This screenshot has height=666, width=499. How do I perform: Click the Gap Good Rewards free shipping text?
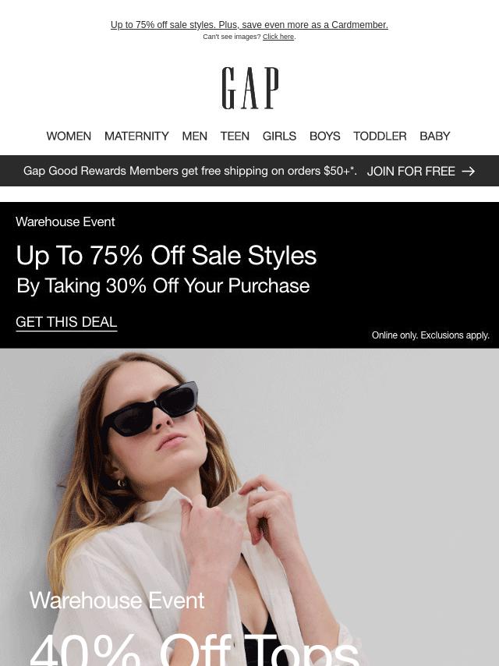189,171
